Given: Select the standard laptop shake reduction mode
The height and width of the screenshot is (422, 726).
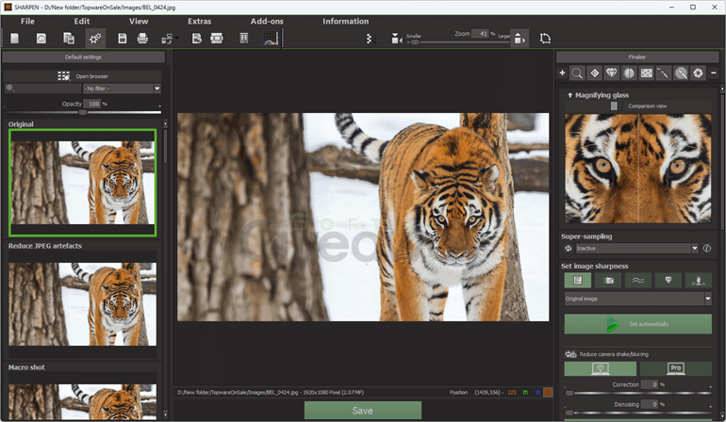Looking at the screenshot, I should 601,368.
